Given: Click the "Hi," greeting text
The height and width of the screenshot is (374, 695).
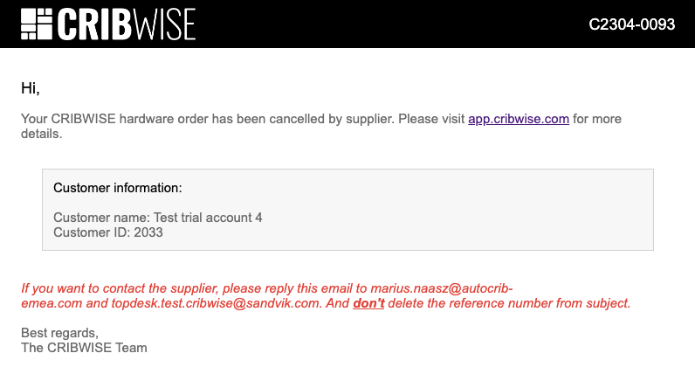Looking at the screenshot, I should (31, 88).
